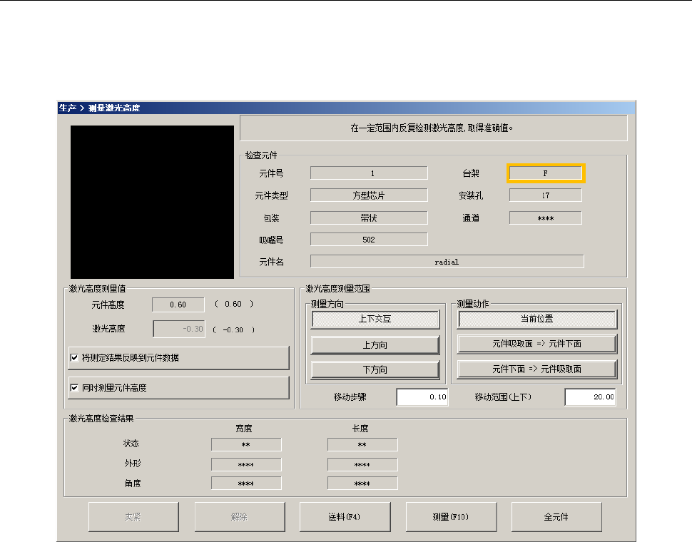The height and width of the screenshot is (542, 692).
Task: Select 元件吸取面 => 元件下面 action
Action: [536, 344]
